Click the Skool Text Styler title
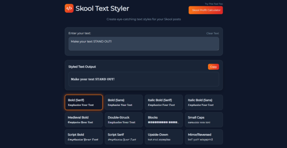Image resolution: width=287 pixels, height=148 pixels. pyautogui.click(x=102, y=8)
